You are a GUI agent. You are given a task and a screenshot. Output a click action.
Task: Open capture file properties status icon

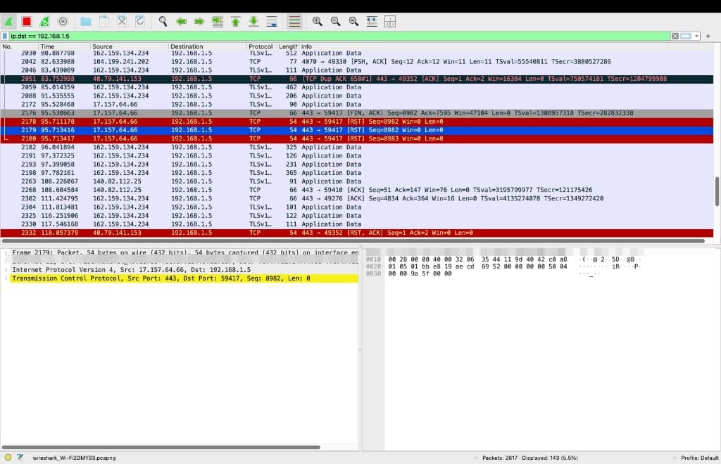tap(20, 457)
